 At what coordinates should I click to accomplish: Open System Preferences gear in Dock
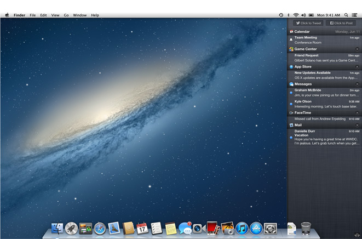[x=270, y=228]
